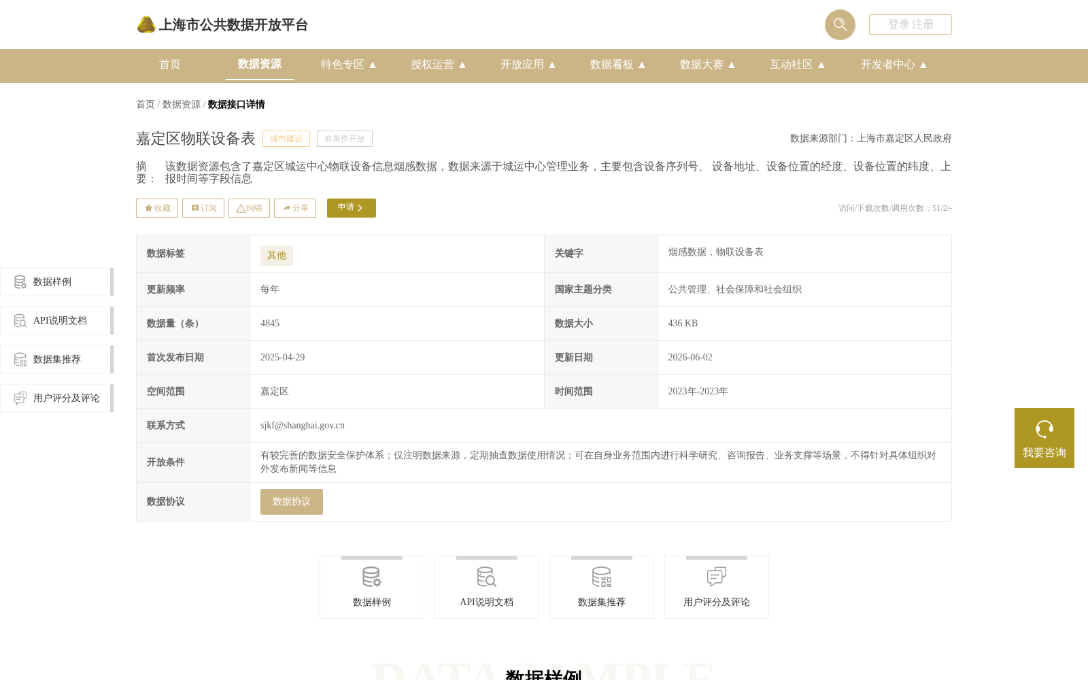Click the 有条件开放 tag
The height and width of the screenshot is (680, 1088).
(x=345, y=139)
